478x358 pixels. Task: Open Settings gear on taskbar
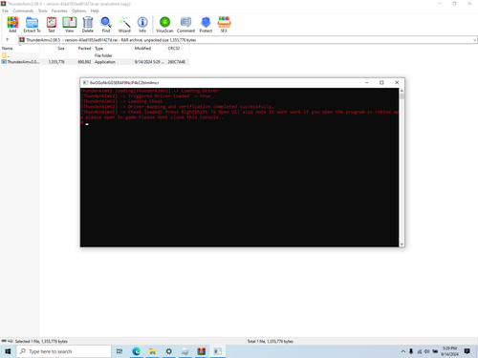click(169, 351)
